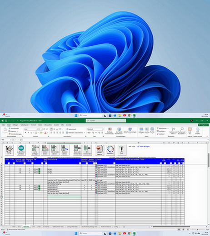Click the Bedingte Formatierung button
Image resolution: width=210 pixels, height=236 pixels.
110,131
